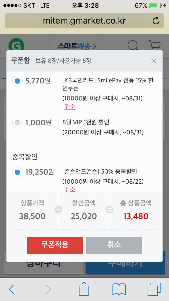Viewport: 169px width, 301px height.
Task: Open Safari bookmarks
Action: (119, 289)
